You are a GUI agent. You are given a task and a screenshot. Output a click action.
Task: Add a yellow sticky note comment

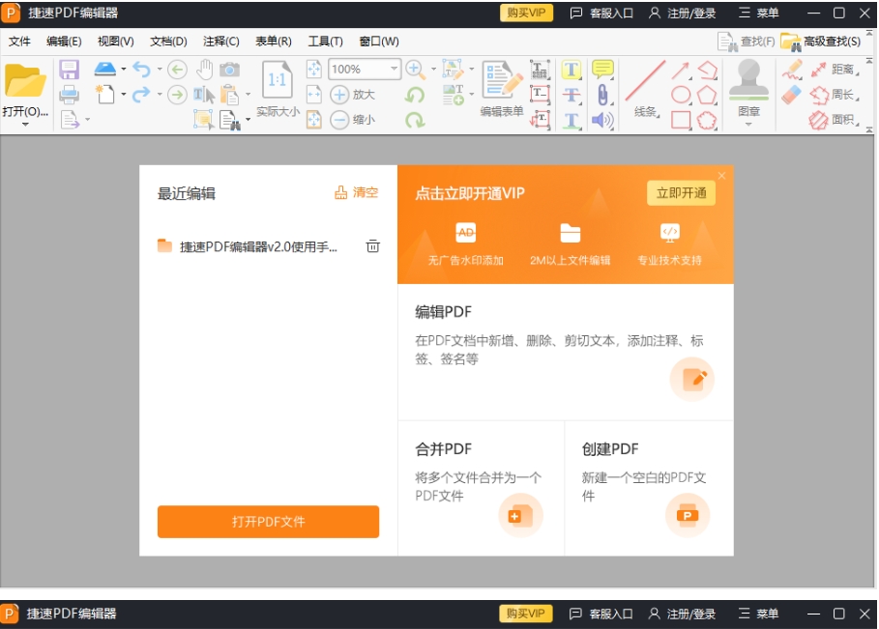602,70
